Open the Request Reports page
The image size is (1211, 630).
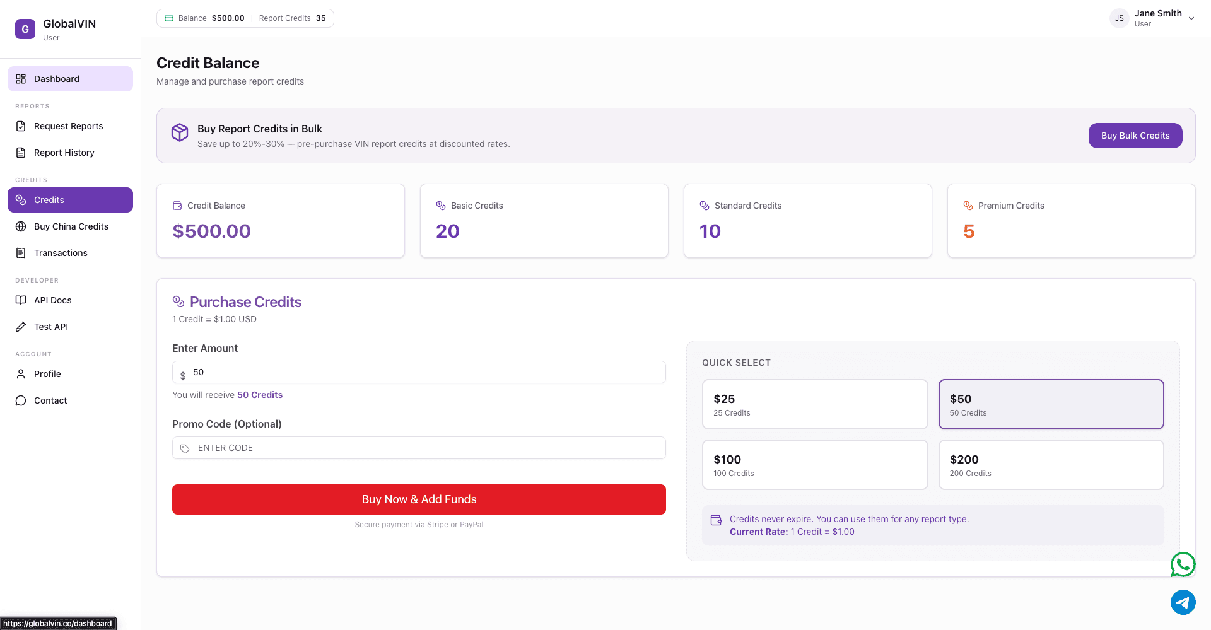pos(68,126)
